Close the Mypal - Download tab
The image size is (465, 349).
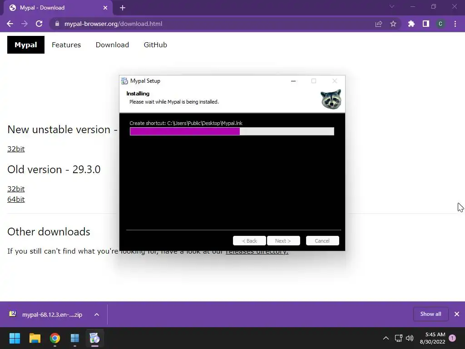point(105,8)
